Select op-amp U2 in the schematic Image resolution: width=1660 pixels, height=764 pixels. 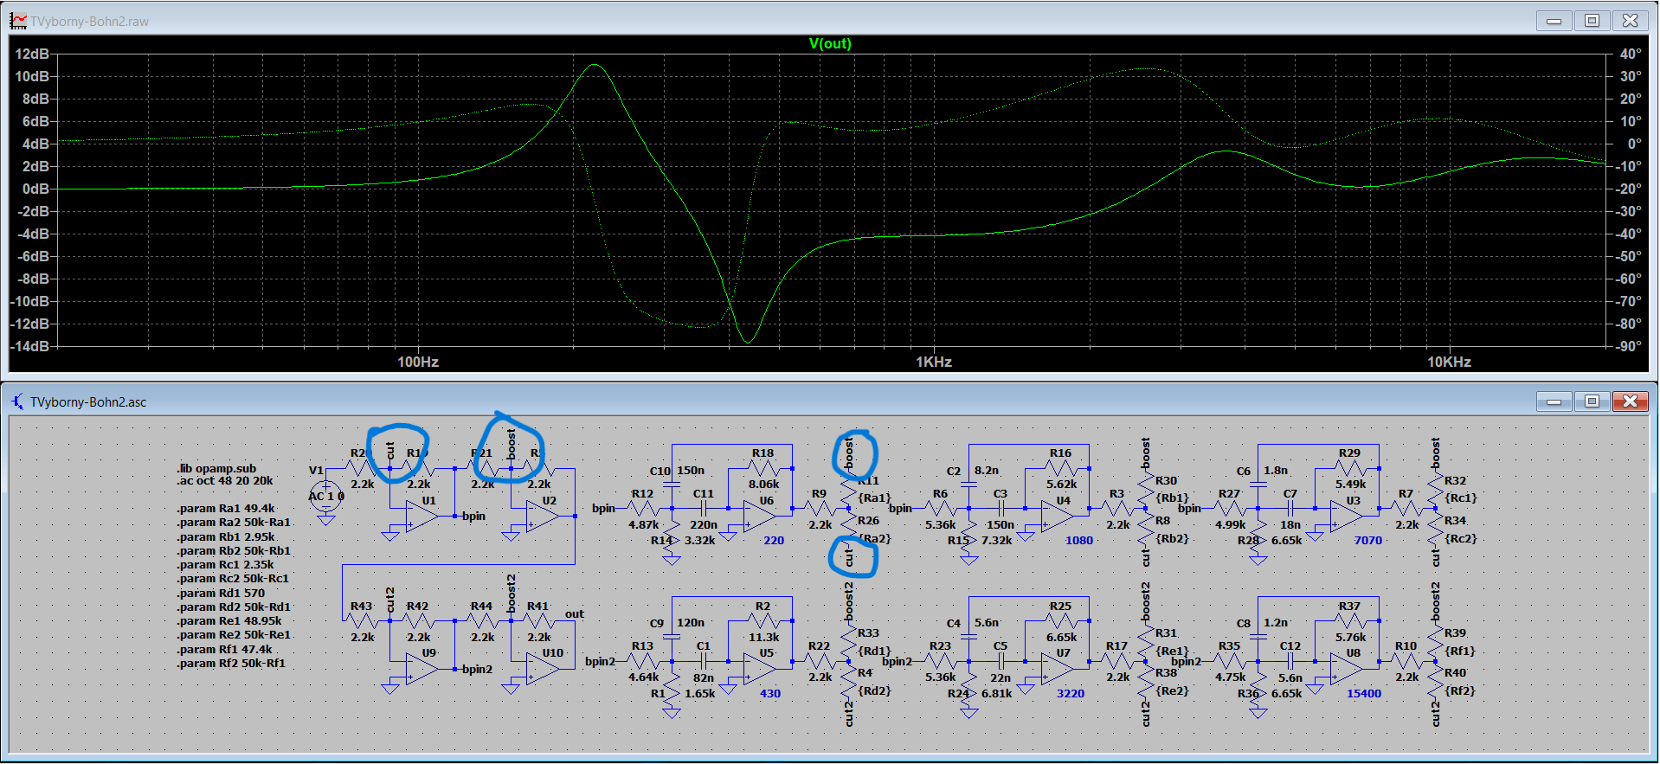[x=542, y=516]
